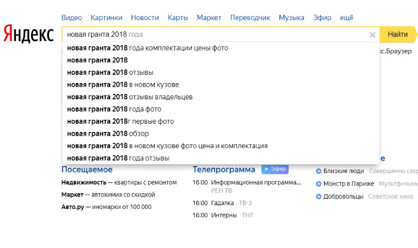Open the Интерны ТНТ listing
The height and width of the screenshot is (248, 418).
tap(224, 215)
